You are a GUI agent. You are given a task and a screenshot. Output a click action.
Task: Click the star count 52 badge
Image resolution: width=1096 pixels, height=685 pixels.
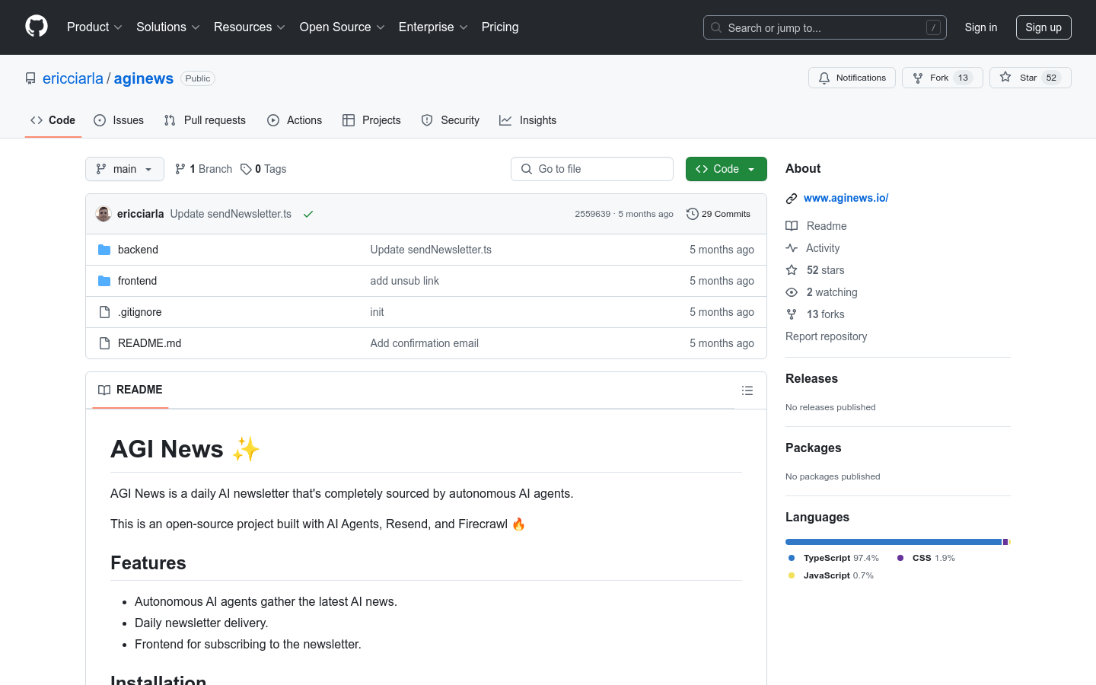click(1051, 78)
